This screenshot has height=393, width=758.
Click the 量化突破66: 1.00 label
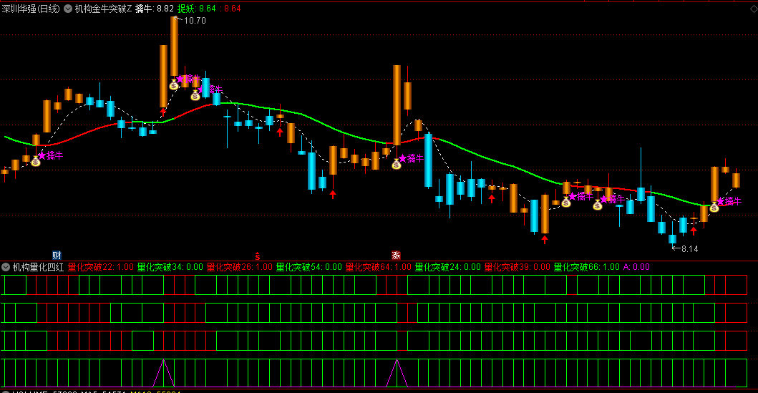pos(587,267)
